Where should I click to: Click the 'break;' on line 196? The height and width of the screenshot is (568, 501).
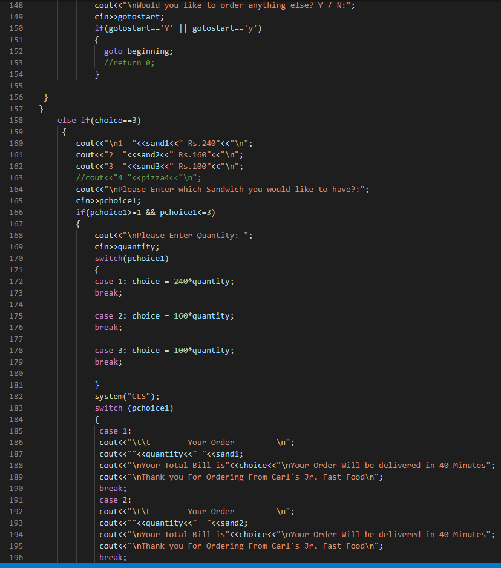click(x=113, y=558)
